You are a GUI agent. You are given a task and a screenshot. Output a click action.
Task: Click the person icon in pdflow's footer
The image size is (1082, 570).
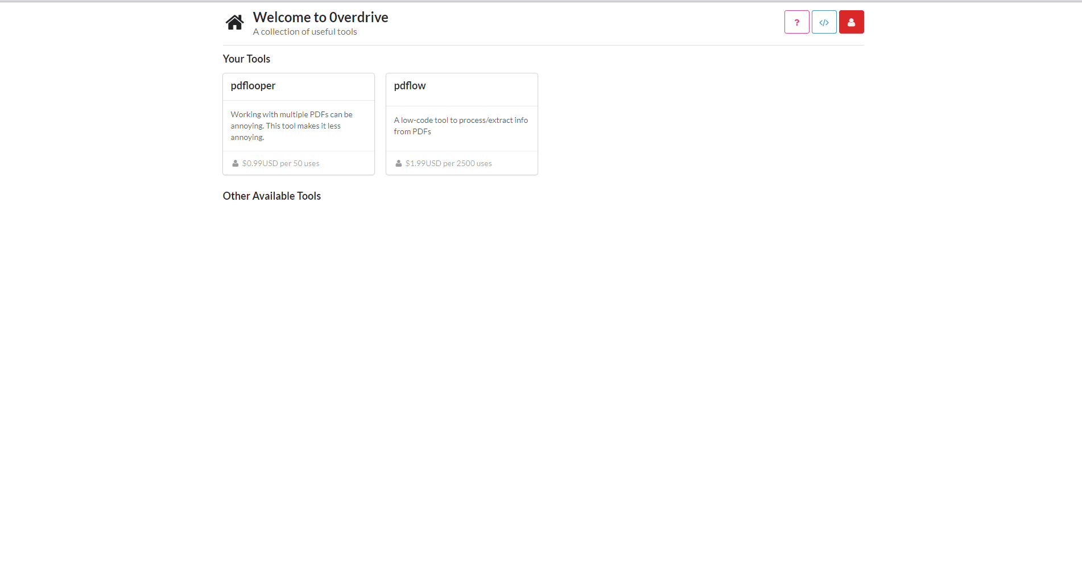tap(399, 163)
